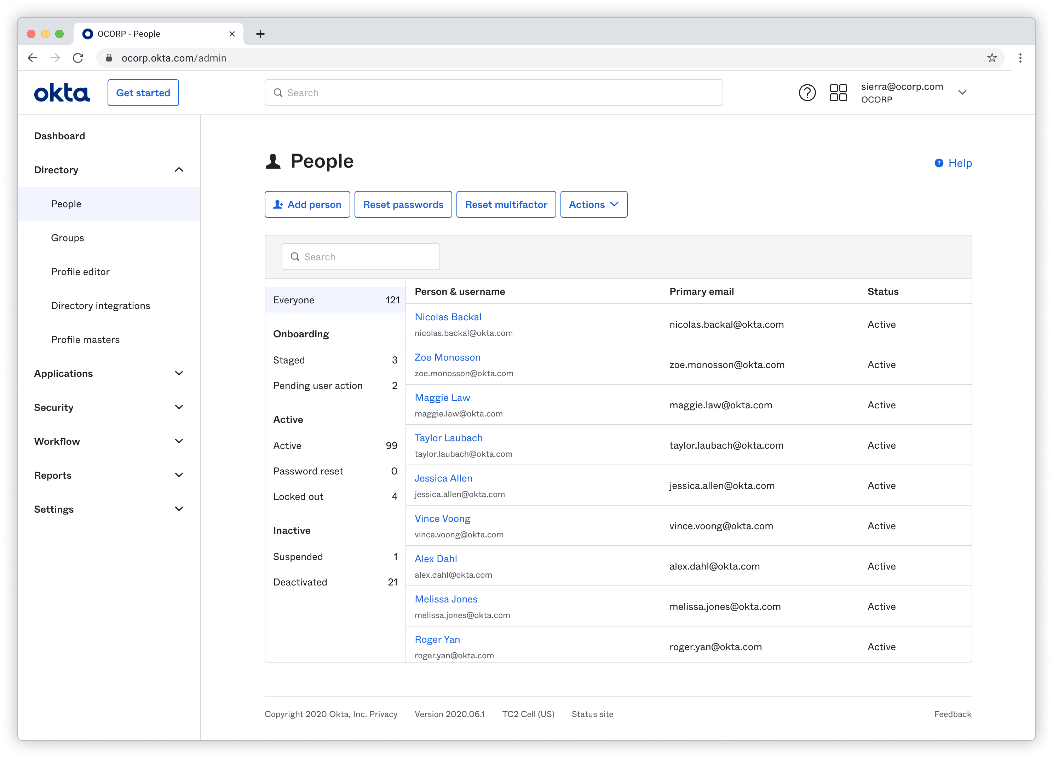1053x758 pixels.
Task: Open Nicolas Backal's profile link
Action: click(448, 317)
